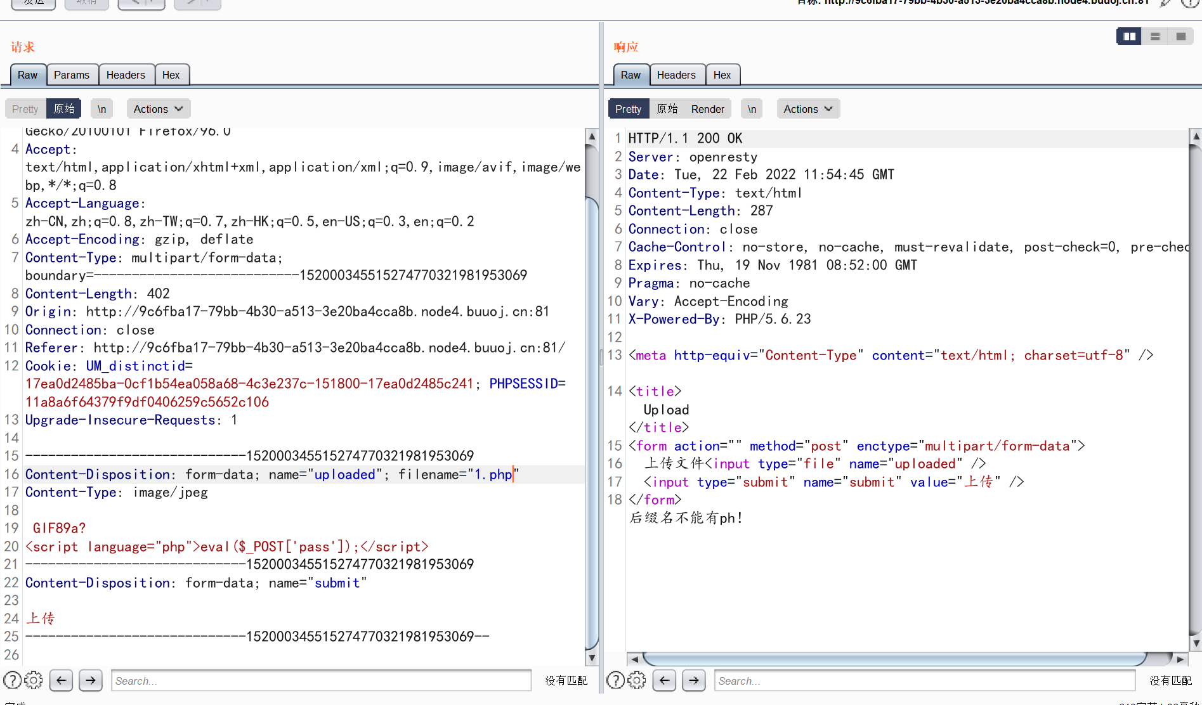The height and width of the screenshot is (705, 1202).
Task: Select request Hex tab
Action: 171,75
